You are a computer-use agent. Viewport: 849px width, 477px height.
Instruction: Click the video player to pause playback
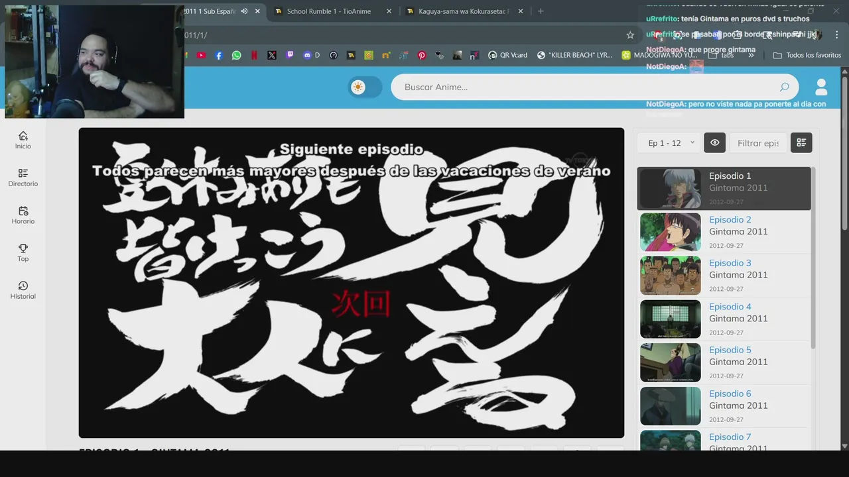click(x=352, y=283)
